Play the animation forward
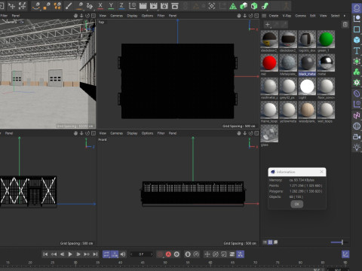 70,254
